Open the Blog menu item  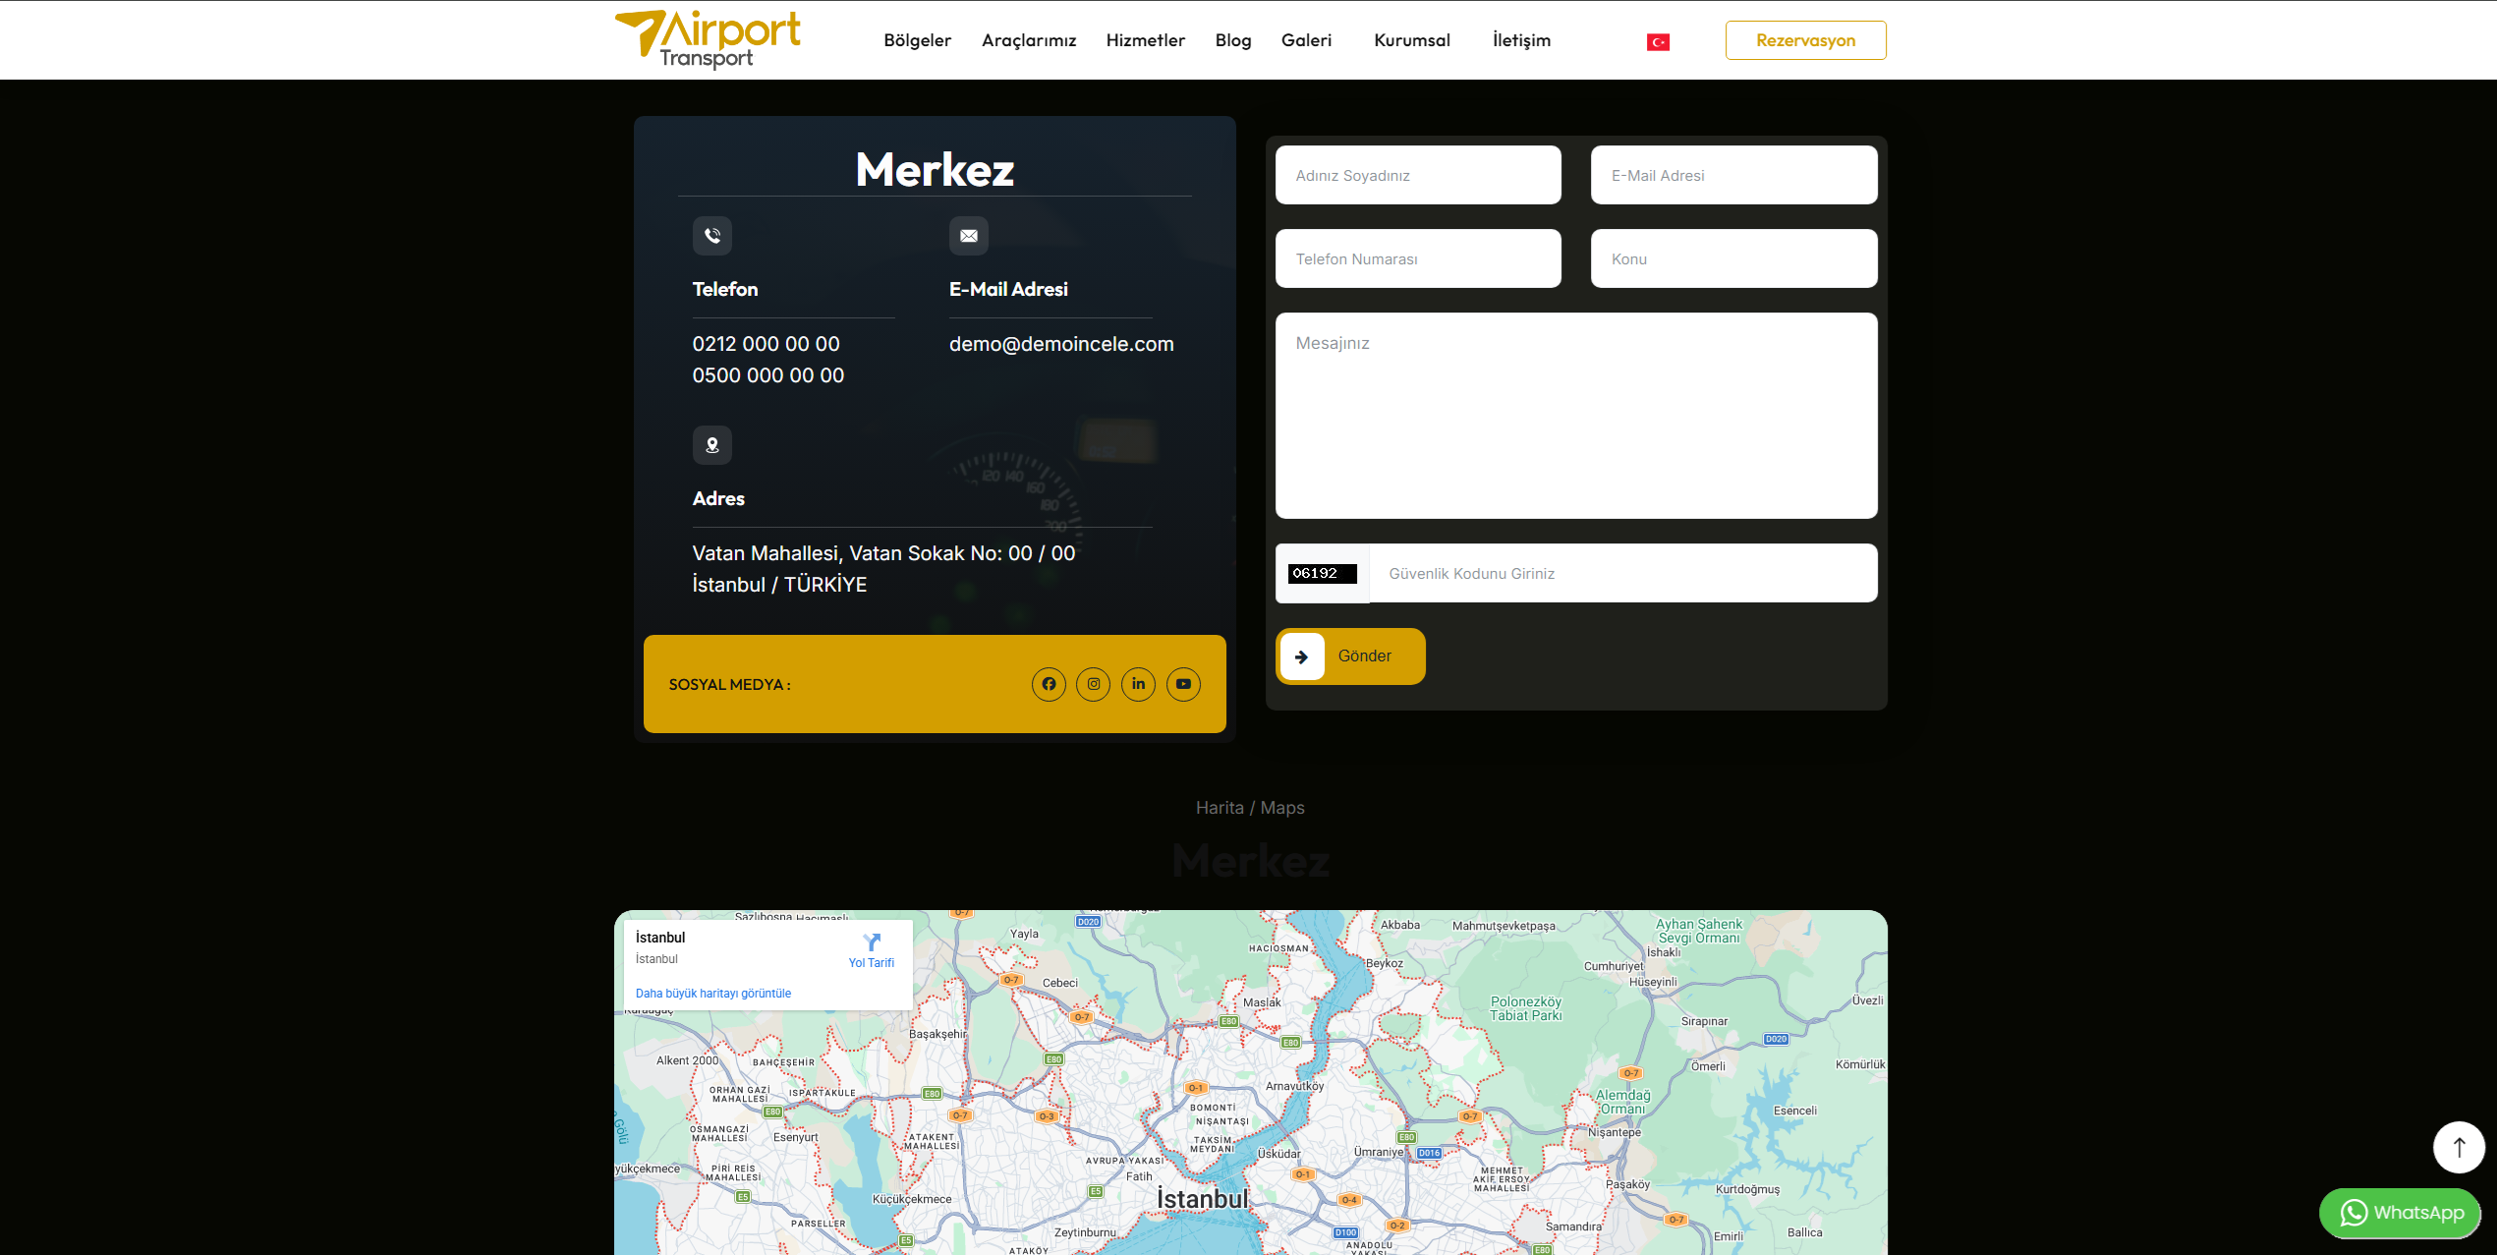(x=1232, y=40)
